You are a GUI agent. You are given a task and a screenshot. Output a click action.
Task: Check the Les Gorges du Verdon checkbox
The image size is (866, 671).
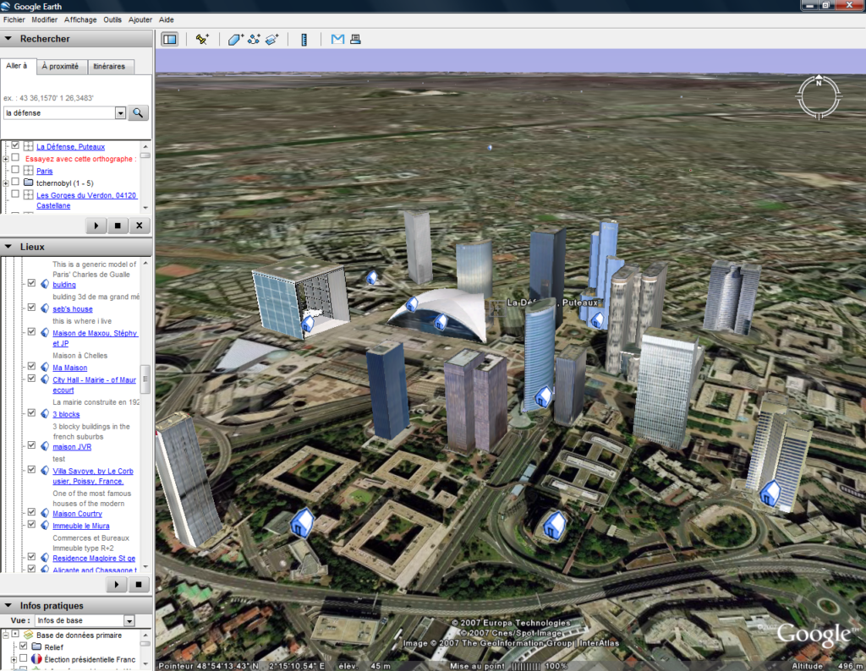(x=15, y=194)
